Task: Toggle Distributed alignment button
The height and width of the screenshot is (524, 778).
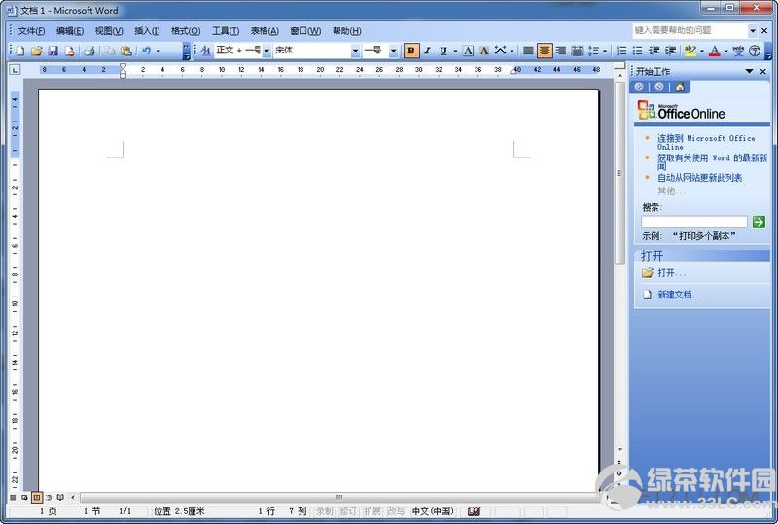Action: [x=577, y=51]
